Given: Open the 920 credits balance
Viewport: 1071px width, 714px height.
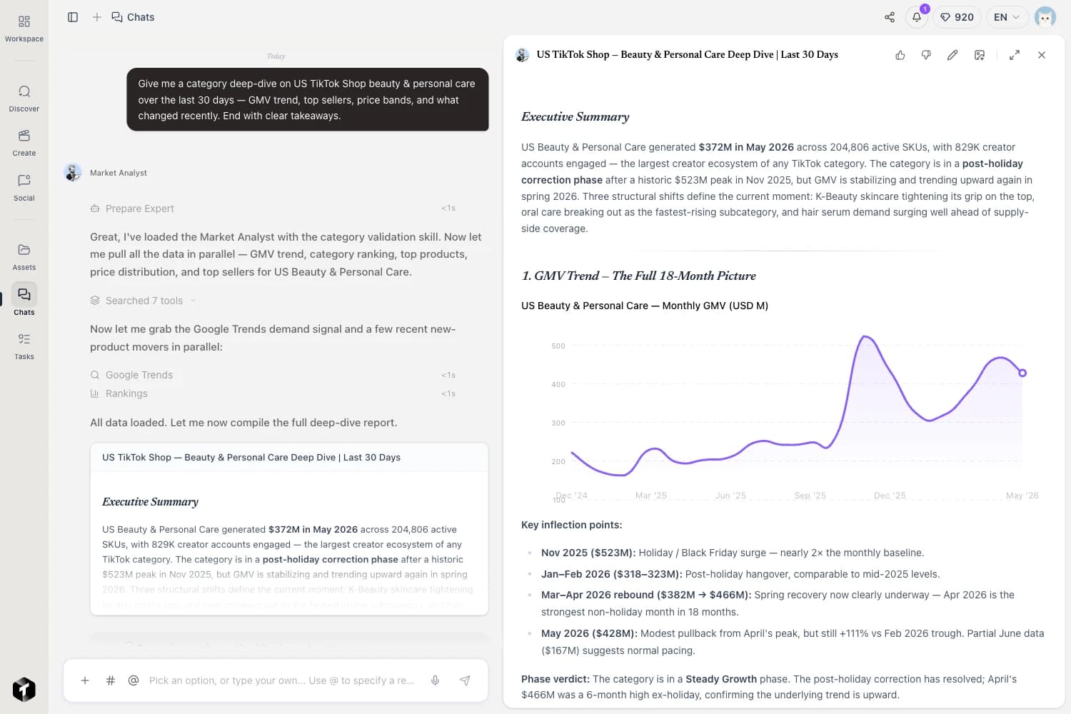Looking at the screenshot, I should pos(957,17).
